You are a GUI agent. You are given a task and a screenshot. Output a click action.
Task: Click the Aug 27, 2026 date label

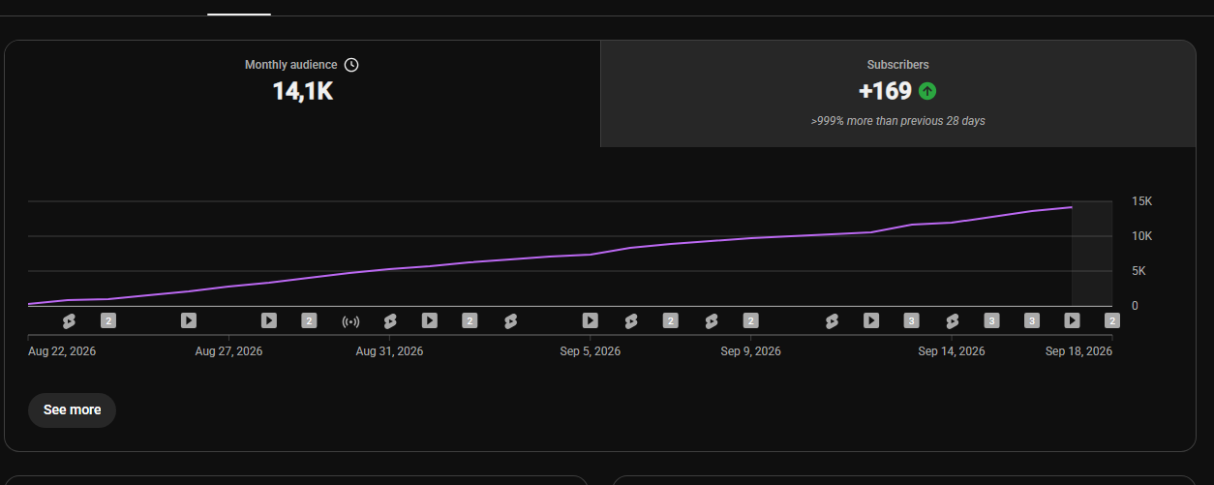pos(228,351)
